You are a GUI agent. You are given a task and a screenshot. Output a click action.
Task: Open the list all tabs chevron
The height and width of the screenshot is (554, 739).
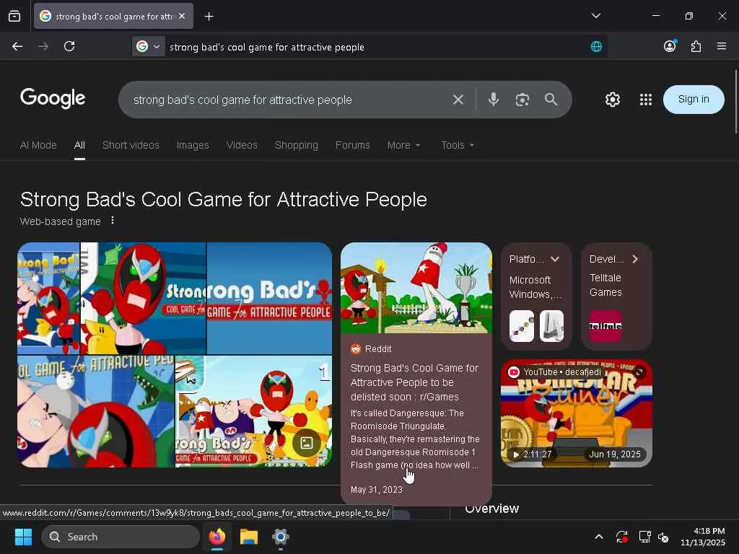[x=595, y=16]
